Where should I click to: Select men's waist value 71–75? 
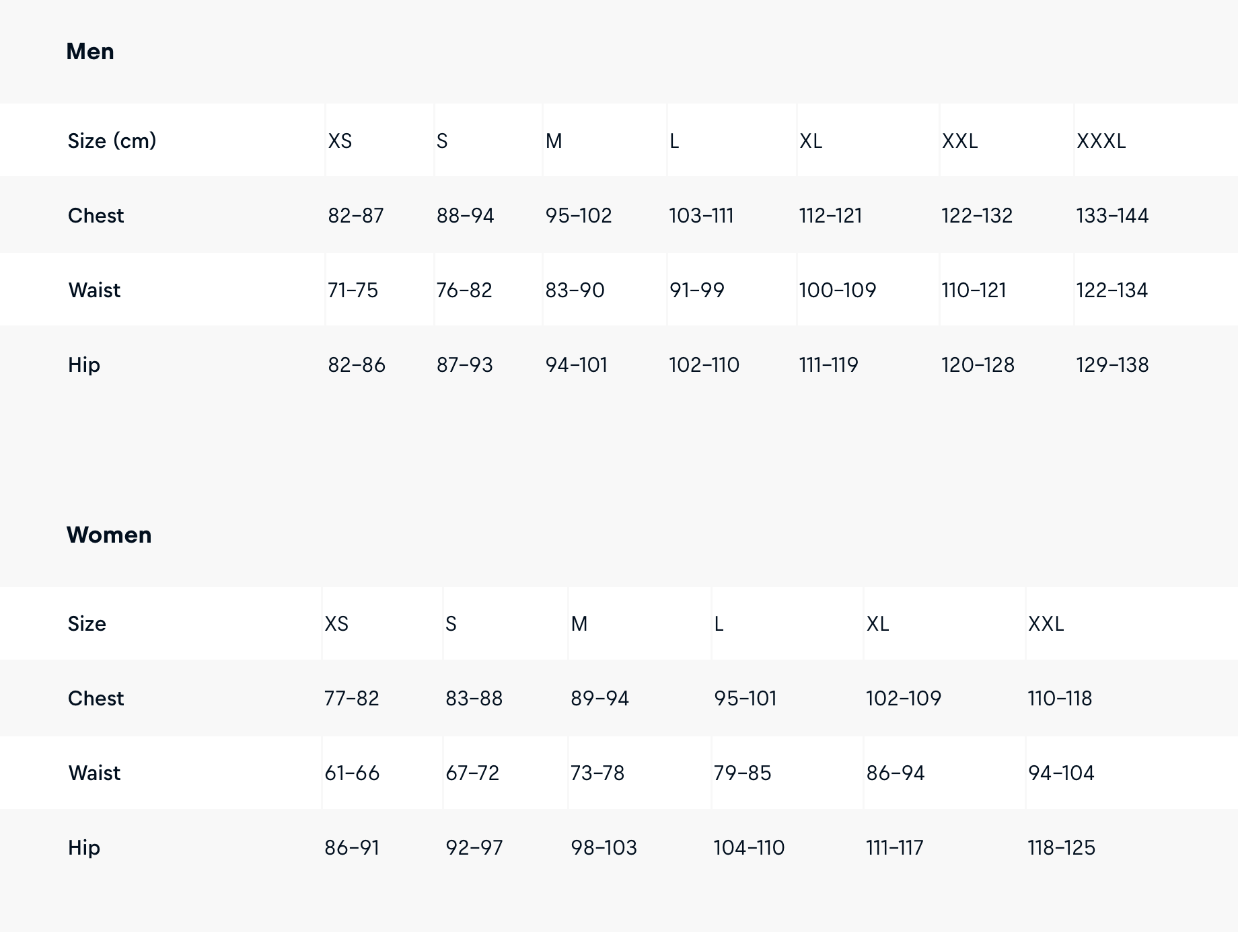pos(353,290)
